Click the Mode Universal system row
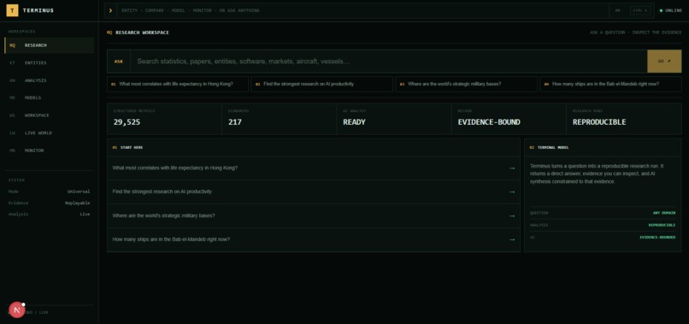The width and height of the screenshot is (689, 324). tap(50, 191)
